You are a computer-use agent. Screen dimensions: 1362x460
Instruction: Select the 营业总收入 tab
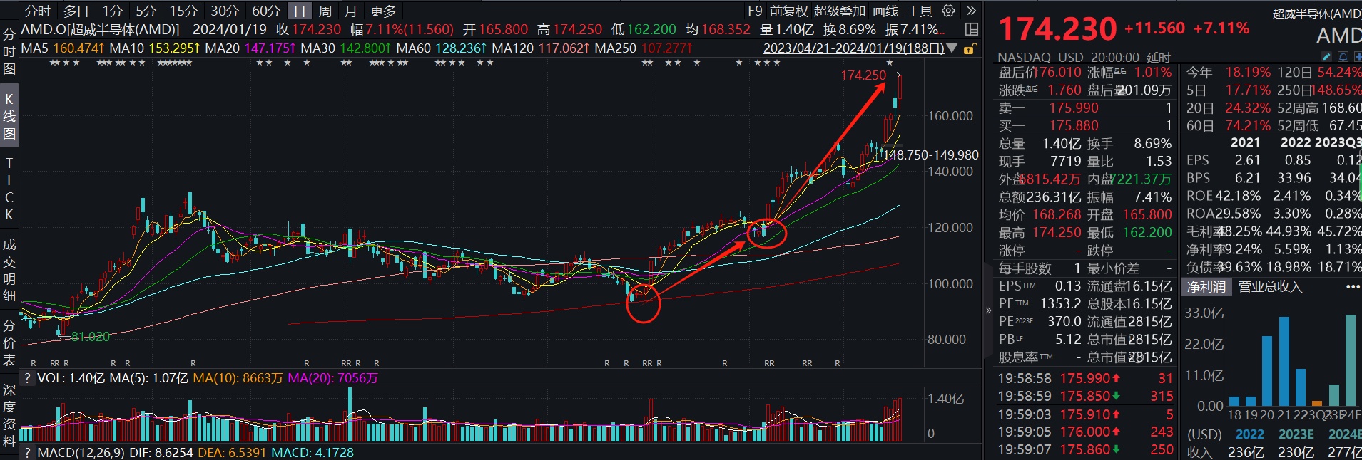pyautogui.click(x=1270, y=287)
